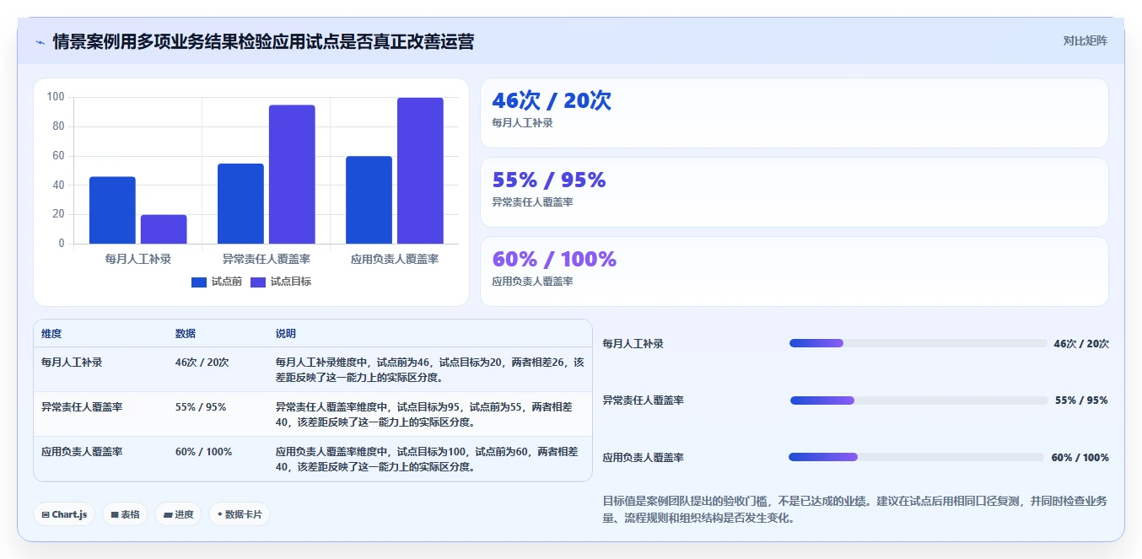
Task: Click the icon inside Chart.js chip
Action: 46,514
